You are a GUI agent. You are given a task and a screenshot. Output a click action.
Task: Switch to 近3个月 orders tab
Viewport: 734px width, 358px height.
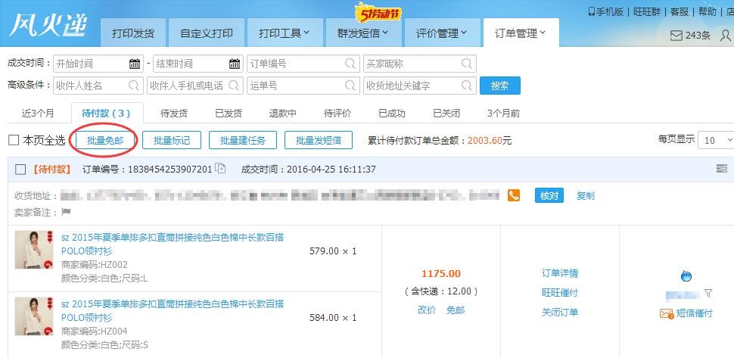point(38,114)
